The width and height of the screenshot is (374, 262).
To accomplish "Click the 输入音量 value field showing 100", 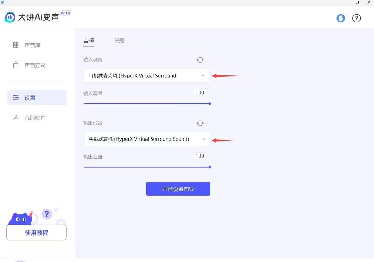I will (200, 93).
